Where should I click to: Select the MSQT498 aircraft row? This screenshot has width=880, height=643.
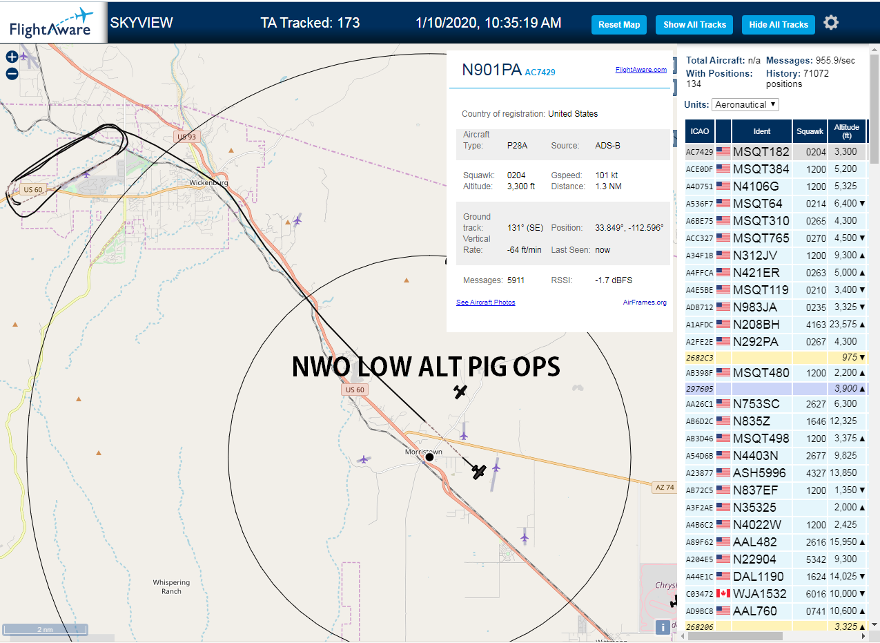coord(776,438)
